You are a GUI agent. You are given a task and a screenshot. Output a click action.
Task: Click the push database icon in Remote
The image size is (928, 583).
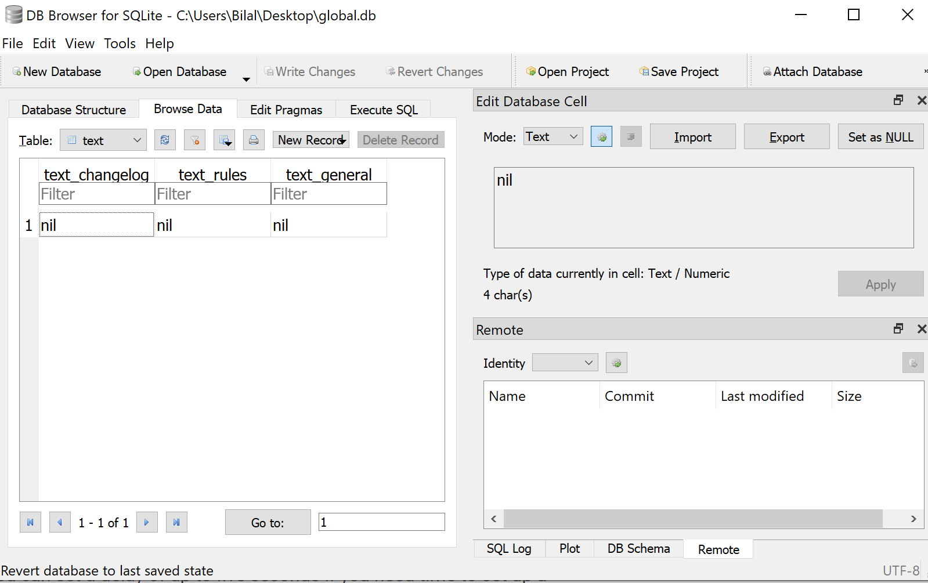tap(913, 363)
